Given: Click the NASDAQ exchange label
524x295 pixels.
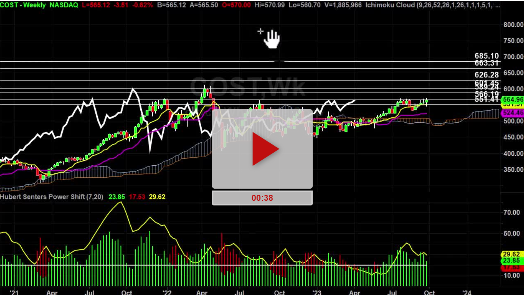Looking at the screenshot, I should click(64, 5).
